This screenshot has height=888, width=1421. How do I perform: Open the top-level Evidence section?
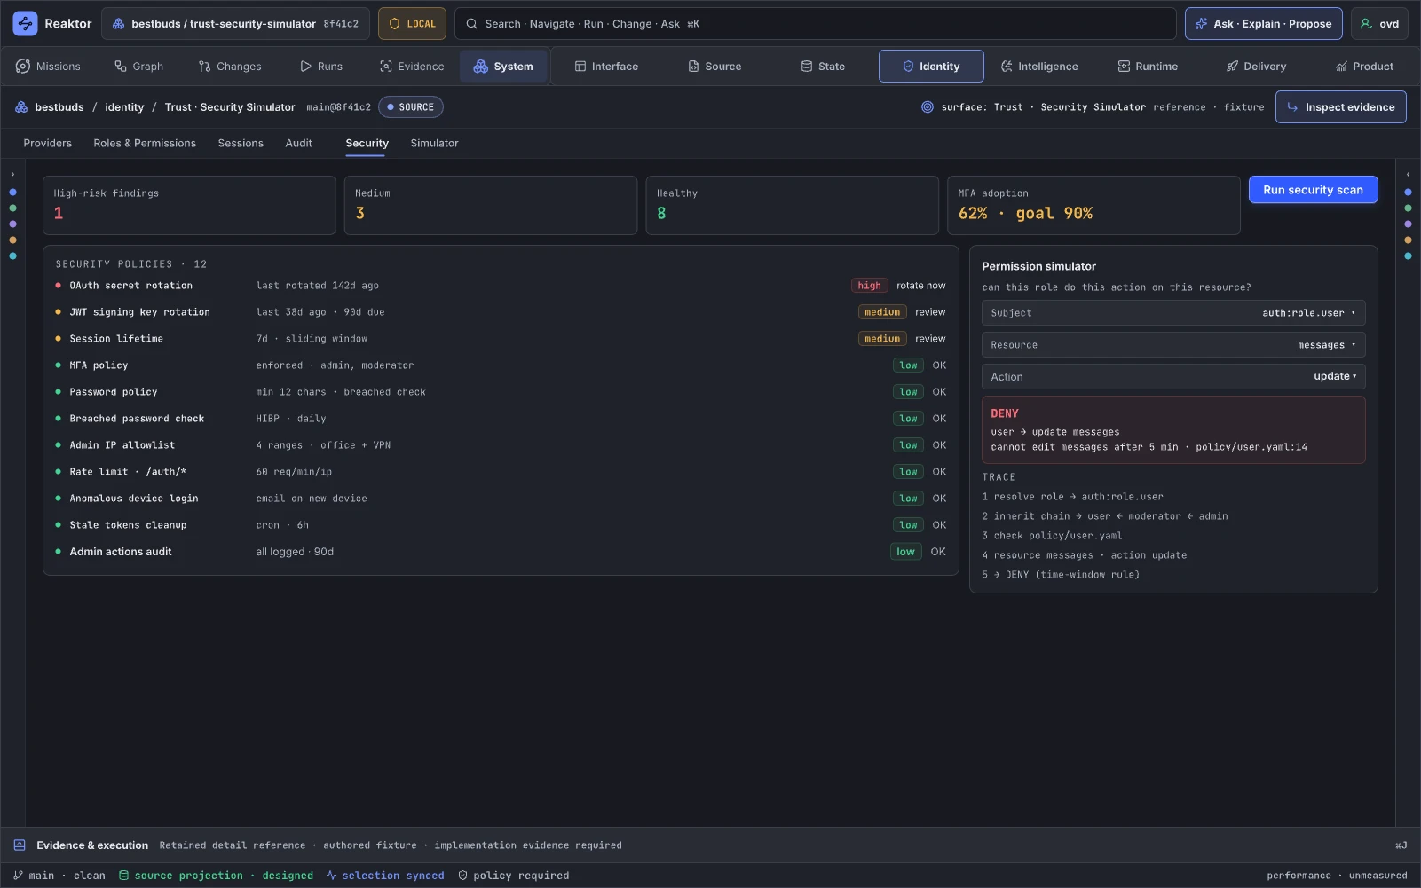412,67
